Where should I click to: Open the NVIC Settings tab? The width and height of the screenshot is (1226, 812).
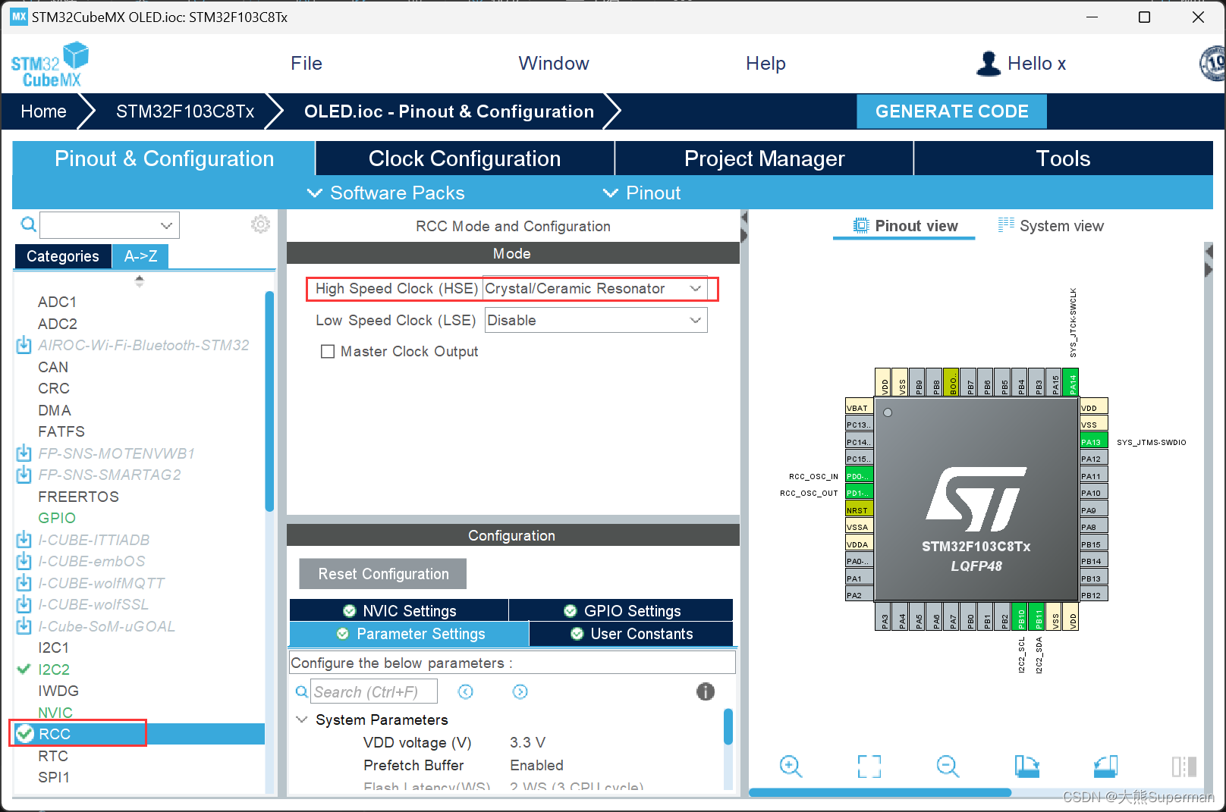click(399, 610)
